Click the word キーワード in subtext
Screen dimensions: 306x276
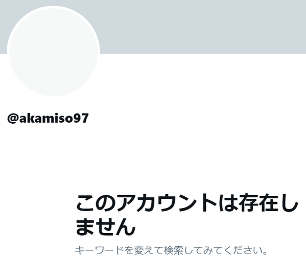coord(99,250)
